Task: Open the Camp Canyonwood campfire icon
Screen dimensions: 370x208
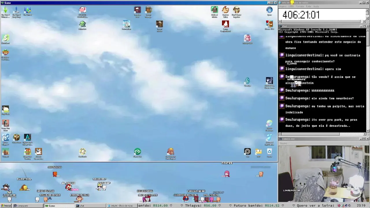Action: [225, 26]
